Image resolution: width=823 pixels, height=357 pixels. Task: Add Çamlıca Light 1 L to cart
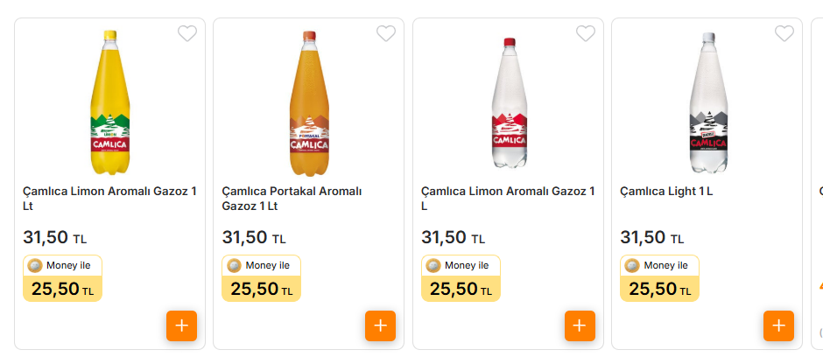click(x=778, y=325)
